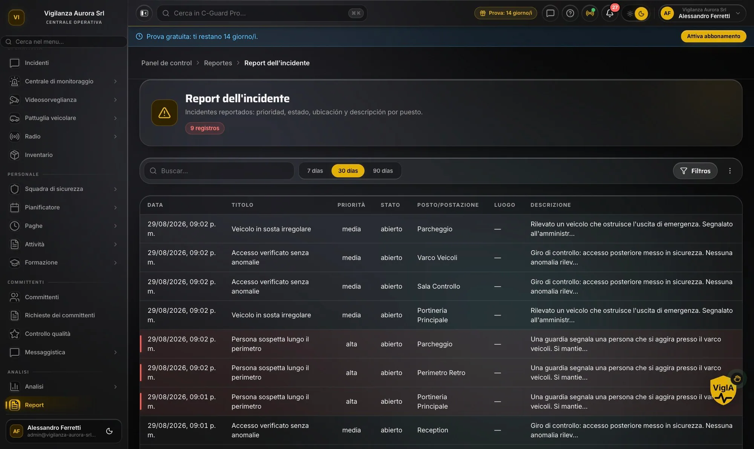The height and width of the screenshot is (449, 754).
Task: Click the Formazione graduation cap icon
Action: [x=14, y=263]
